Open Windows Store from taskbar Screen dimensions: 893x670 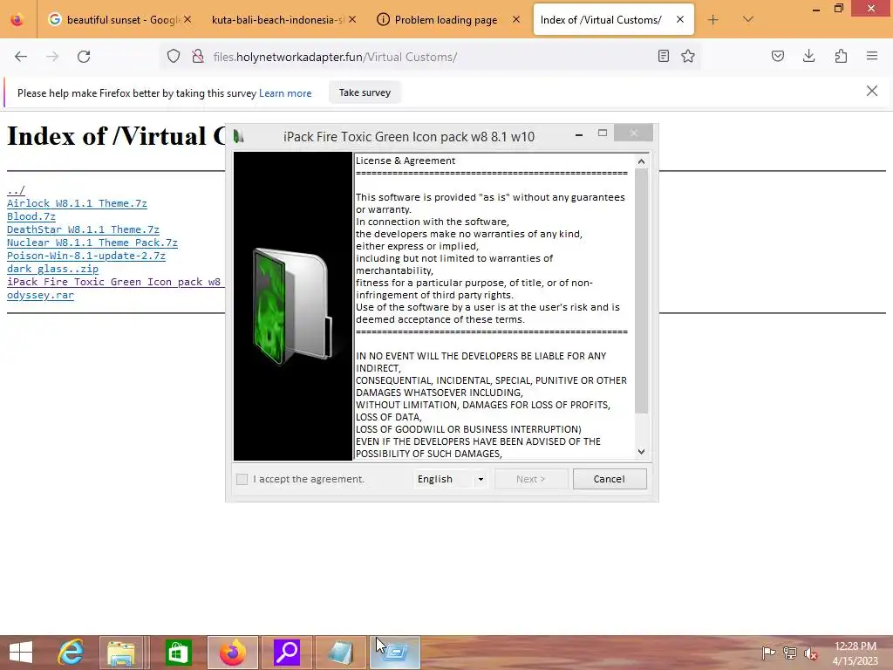point(178,653)
